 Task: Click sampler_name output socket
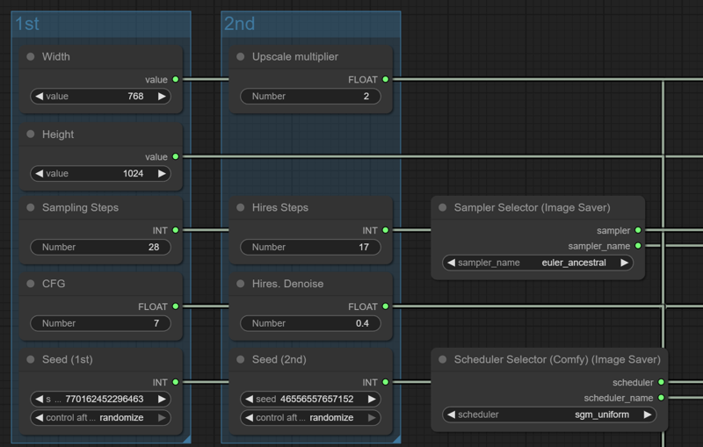638,245
